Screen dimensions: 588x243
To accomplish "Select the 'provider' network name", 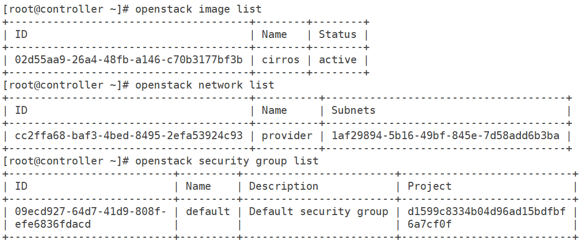I will click(x=287, y=136).
